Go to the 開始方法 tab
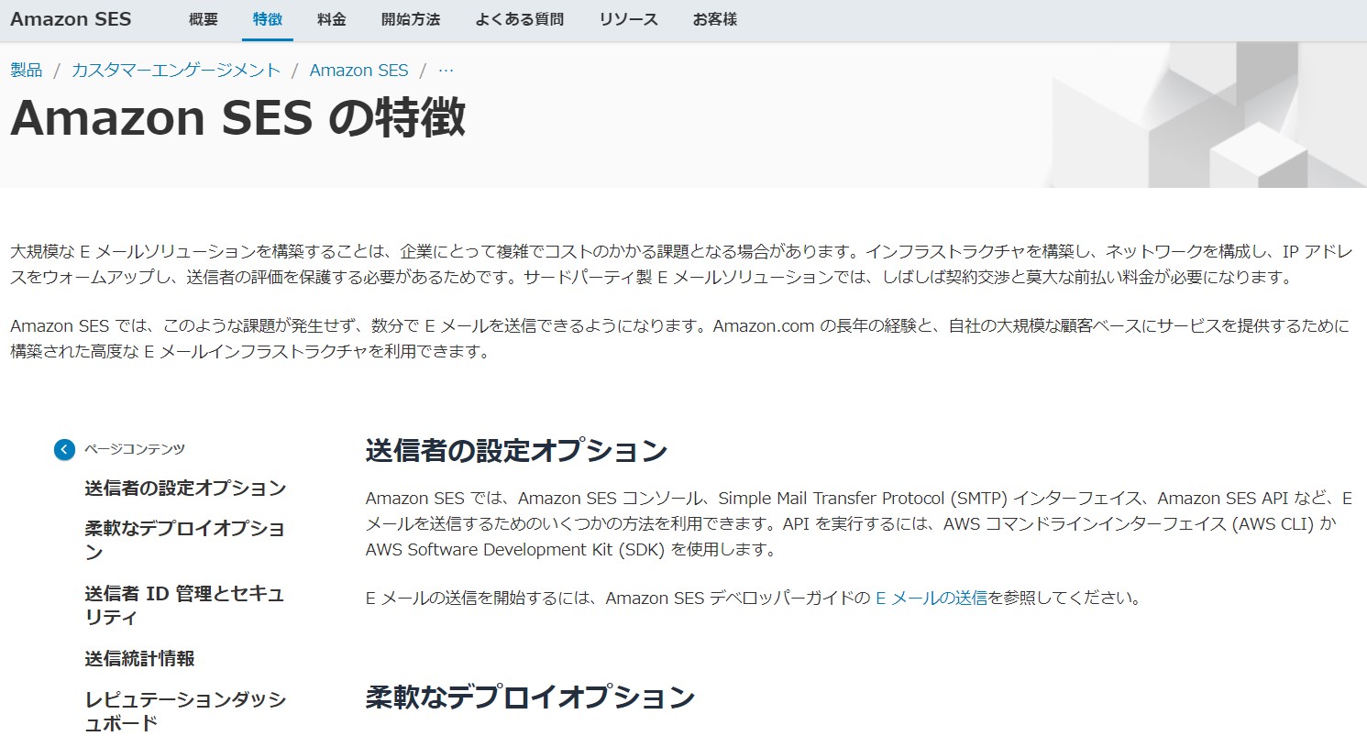 (x=411, y=19)
